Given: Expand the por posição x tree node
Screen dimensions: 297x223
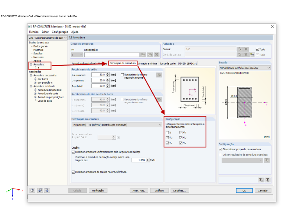Looking at the screenshot, I should (x=35, y=83).
